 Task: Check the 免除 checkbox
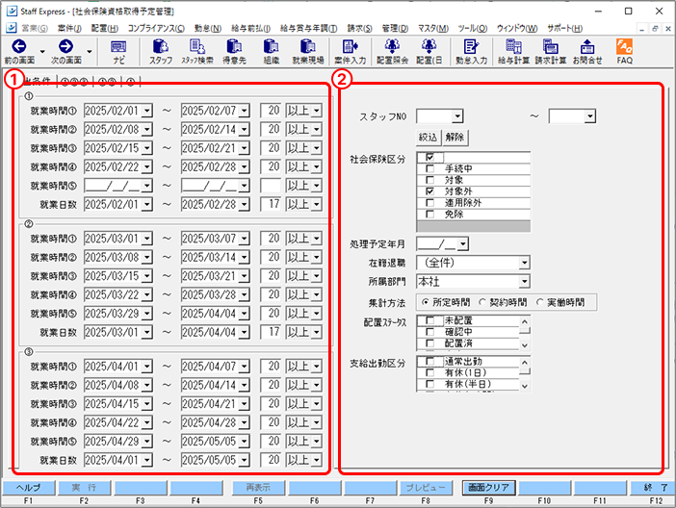coord(429,214)
